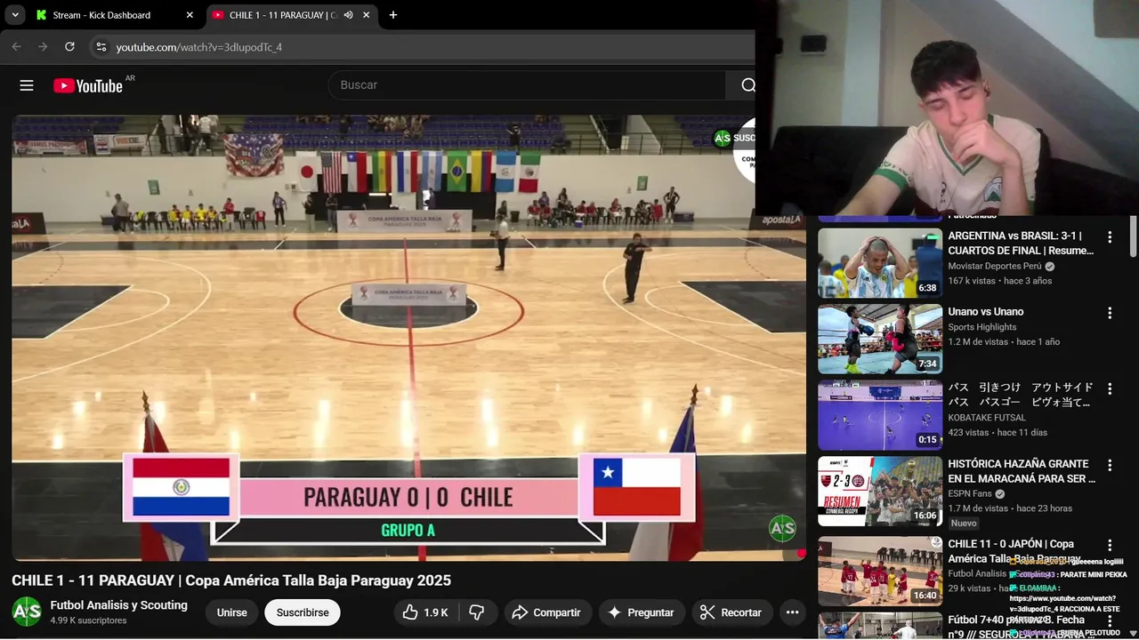Open options menu for ESPN Fans video

pos(1110,465)
